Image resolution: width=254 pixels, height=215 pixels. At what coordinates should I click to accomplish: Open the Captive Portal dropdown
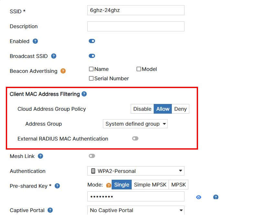[136, 210]
